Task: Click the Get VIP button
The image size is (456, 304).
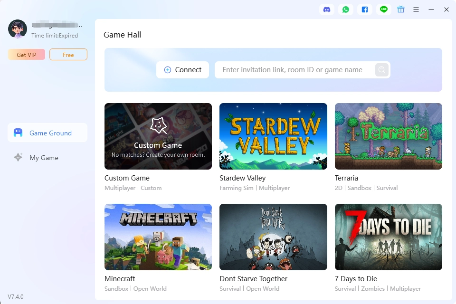Action: 27,55
